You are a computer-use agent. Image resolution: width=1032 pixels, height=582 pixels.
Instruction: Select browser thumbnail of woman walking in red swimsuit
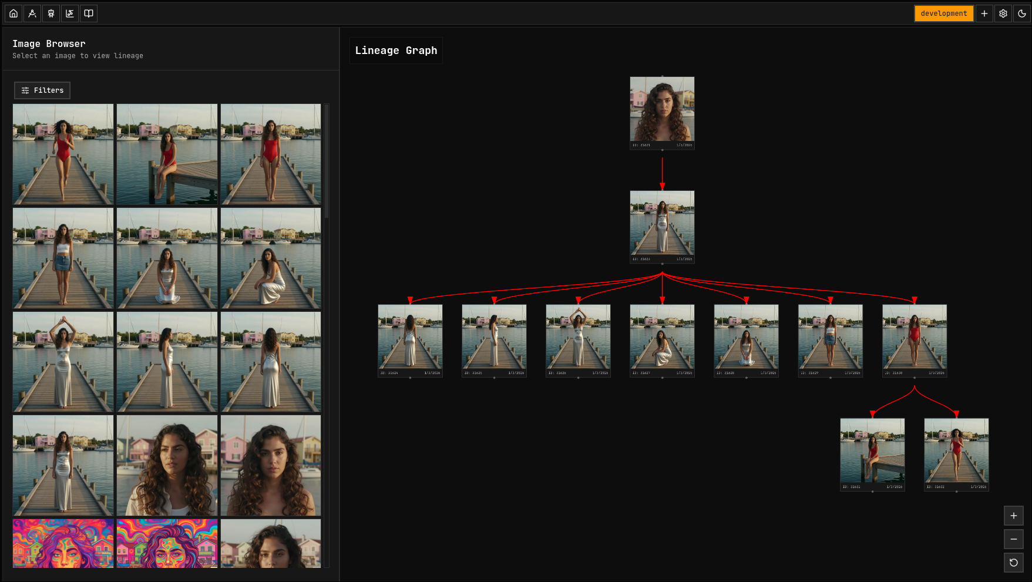click(x=63, y=154)
